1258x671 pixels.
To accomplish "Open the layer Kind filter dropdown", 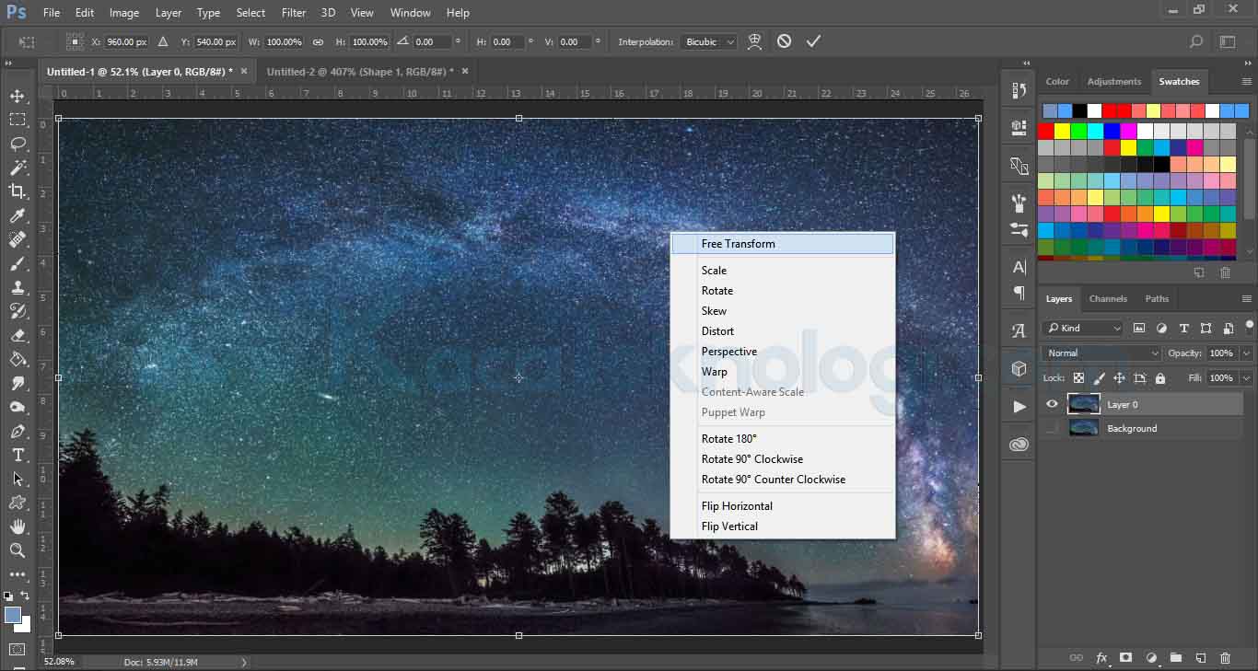I will click(1083, 328).
